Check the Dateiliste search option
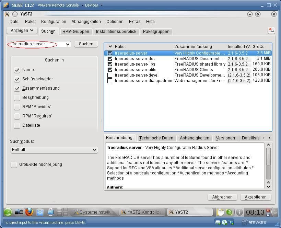 point(17,125)
